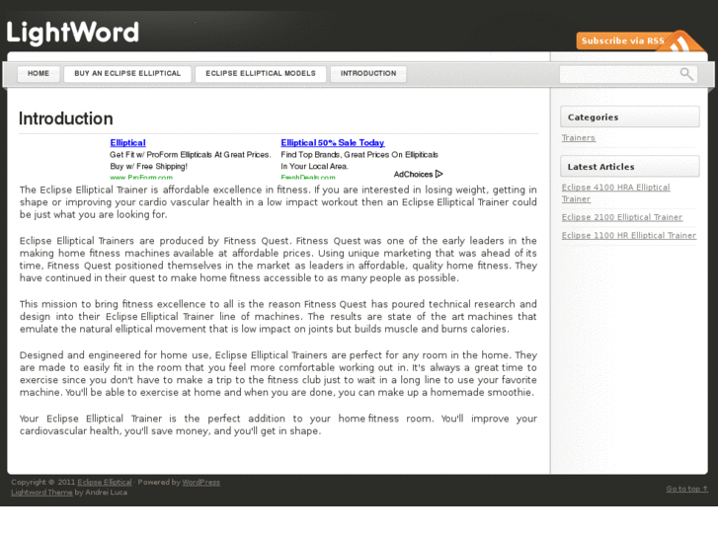Click 'Find Top Brands, Great Prices' ad text
The image size is (718, 538).
pyautogui.click(x=359, y=155)
